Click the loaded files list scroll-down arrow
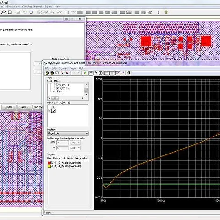The width and height of the screenshot is (220, 220). coord(86,95)
